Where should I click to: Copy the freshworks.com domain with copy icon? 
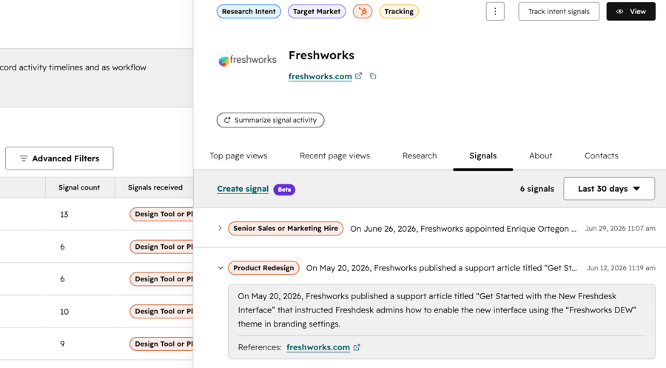click(373, 76)
